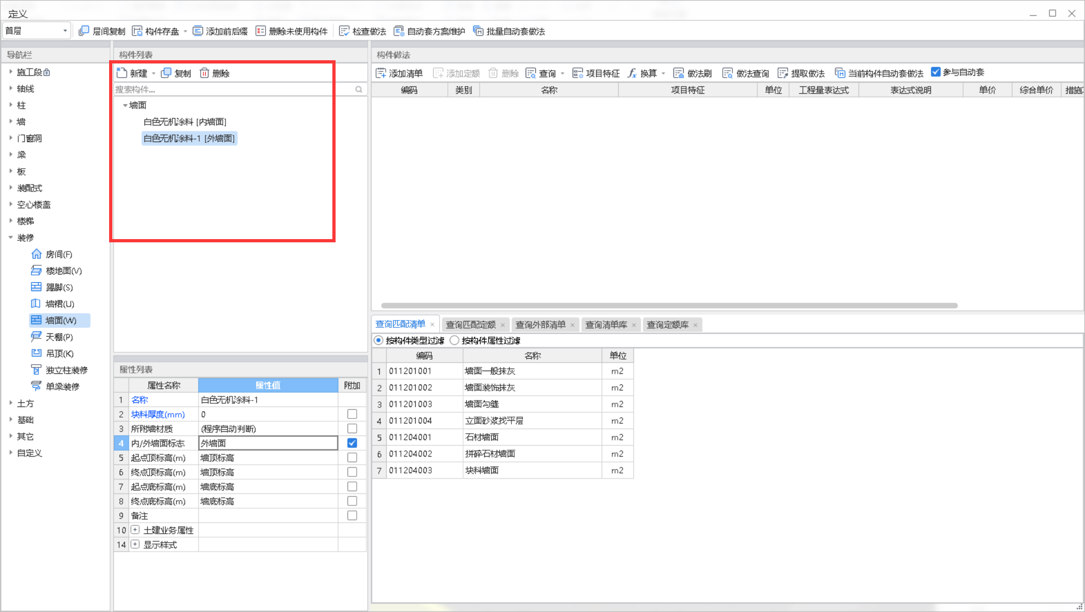This screenshot has width=1085, height=612.
Task: Select component 白色无机涂料-1 [外墙面]
Action: [189, 138]
